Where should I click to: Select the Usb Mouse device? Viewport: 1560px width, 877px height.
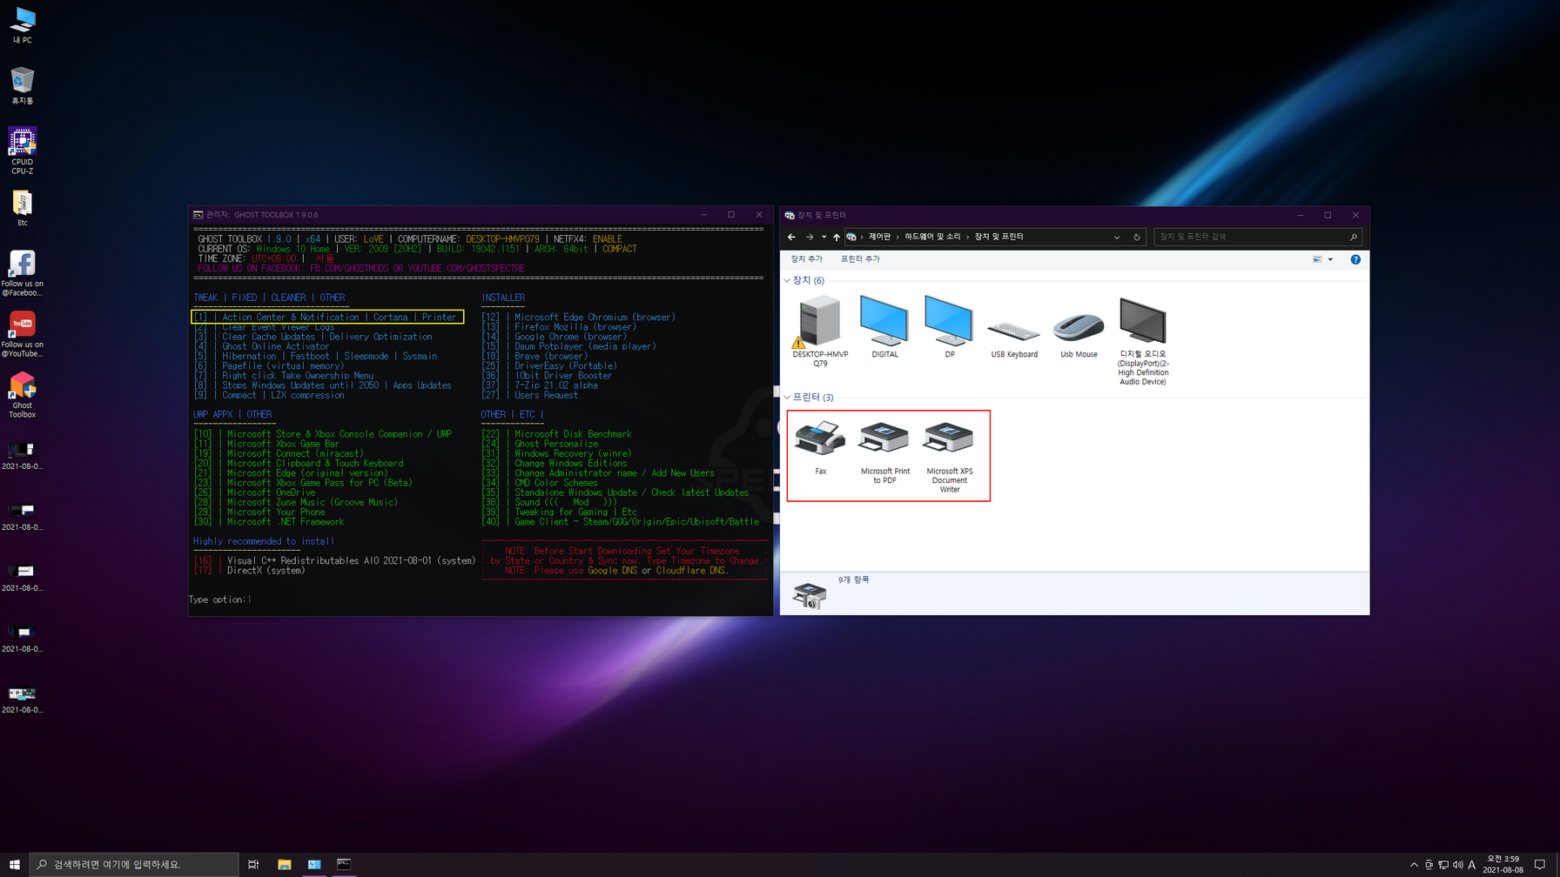(1079, 335)
